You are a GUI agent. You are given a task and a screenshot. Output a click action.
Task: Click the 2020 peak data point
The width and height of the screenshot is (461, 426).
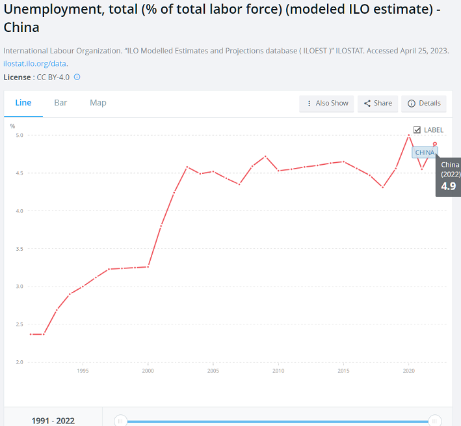(409, 135)
